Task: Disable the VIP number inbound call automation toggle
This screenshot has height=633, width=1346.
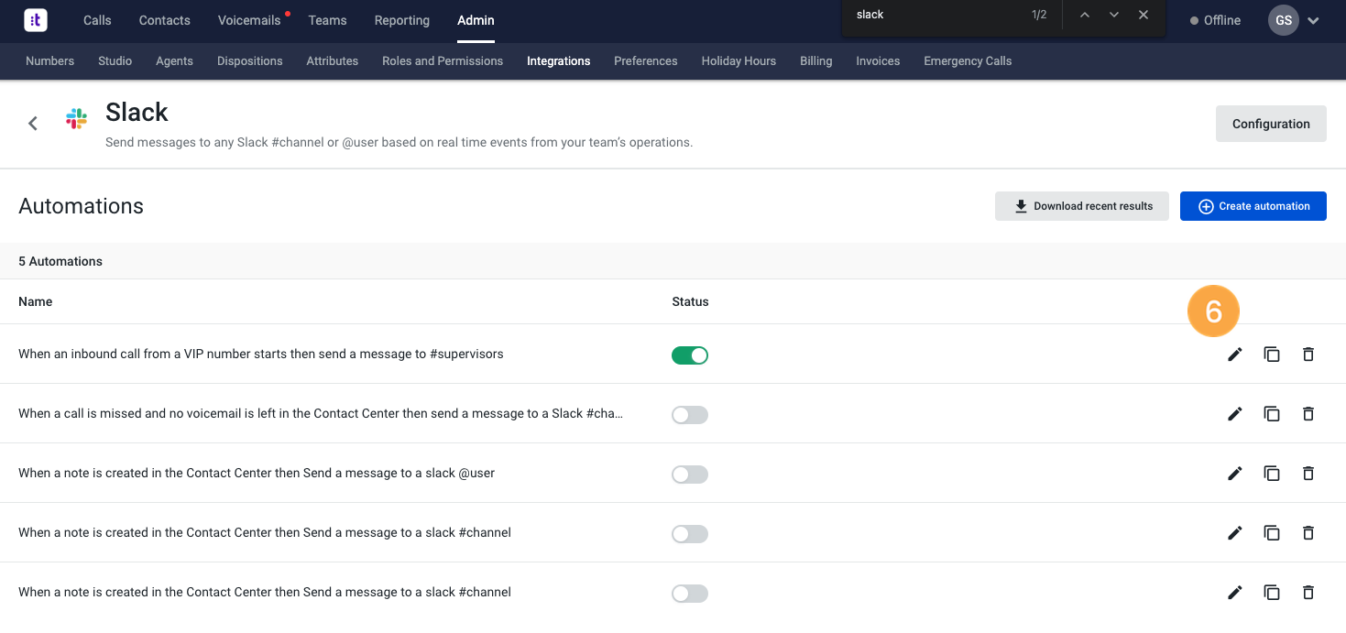Action: click(690, 355)
